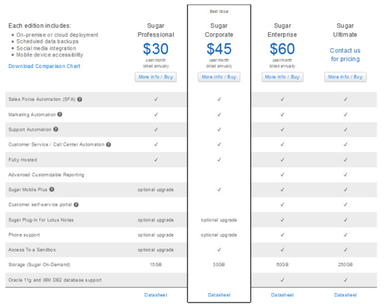Click the $45 Sugar Corporate price
This screenshot has width=385, height=304.
coord(219,49)
